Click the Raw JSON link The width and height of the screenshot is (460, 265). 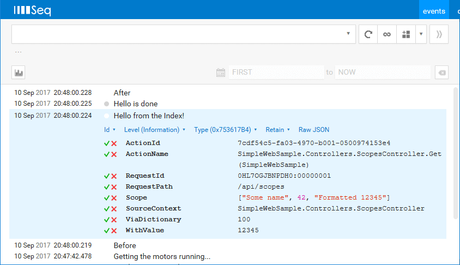[314, 130]
